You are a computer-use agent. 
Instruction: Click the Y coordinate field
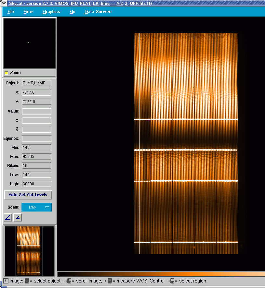36,102
